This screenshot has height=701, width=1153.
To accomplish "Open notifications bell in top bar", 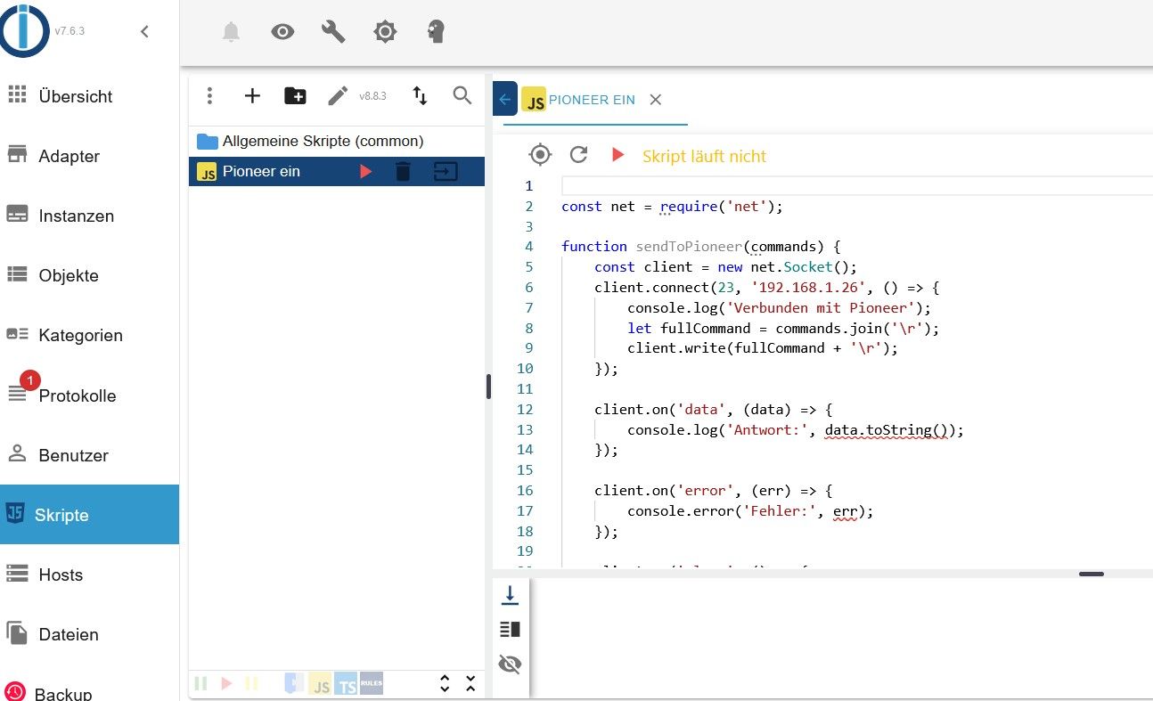I will (x=231, y=32).
